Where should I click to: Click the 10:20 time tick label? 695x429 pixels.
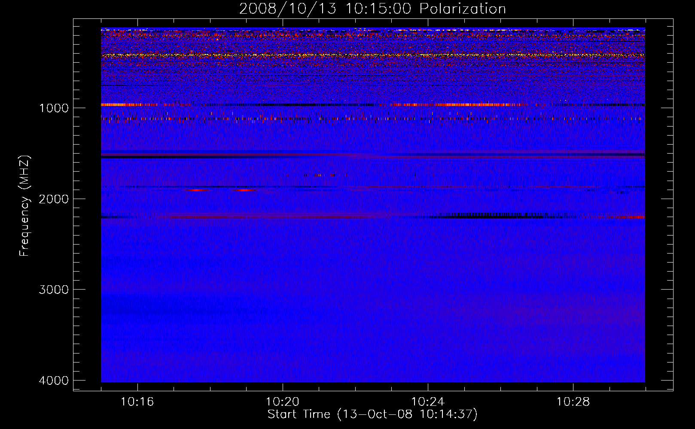(x=282, y=402)
